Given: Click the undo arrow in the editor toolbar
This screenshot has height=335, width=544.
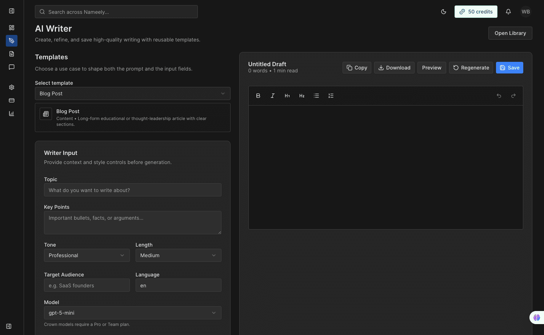Looking at the screenshot, I should tap(499, 96).
